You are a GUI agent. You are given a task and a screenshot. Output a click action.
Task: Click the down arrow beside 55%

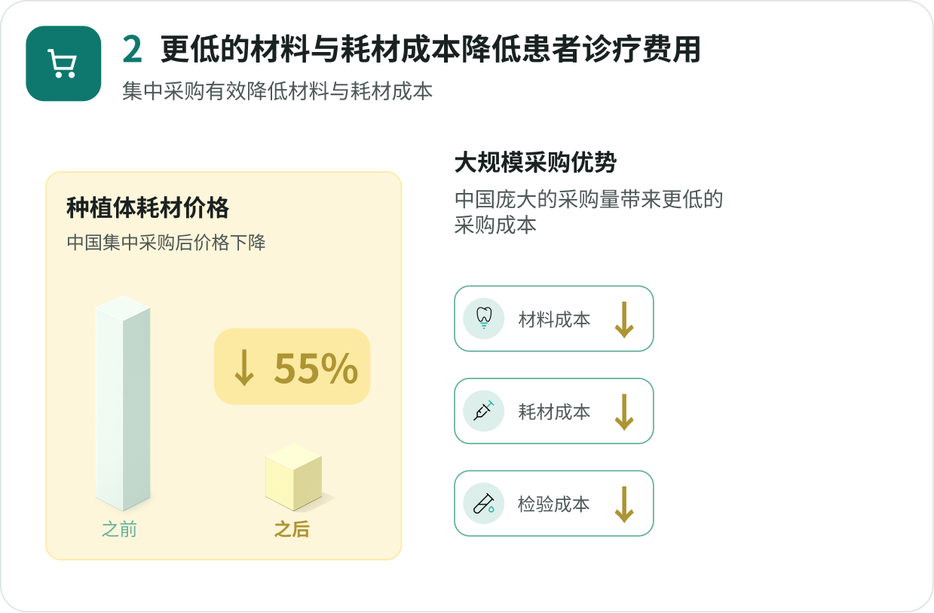(x=243, y=368)
